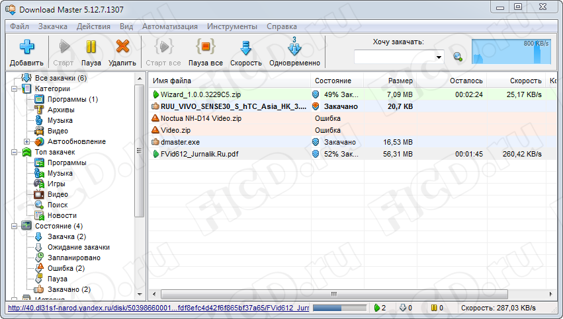Select the Видео category under Категории
The width and height of the screenshot is (563, 319).
tap(58, 131)
